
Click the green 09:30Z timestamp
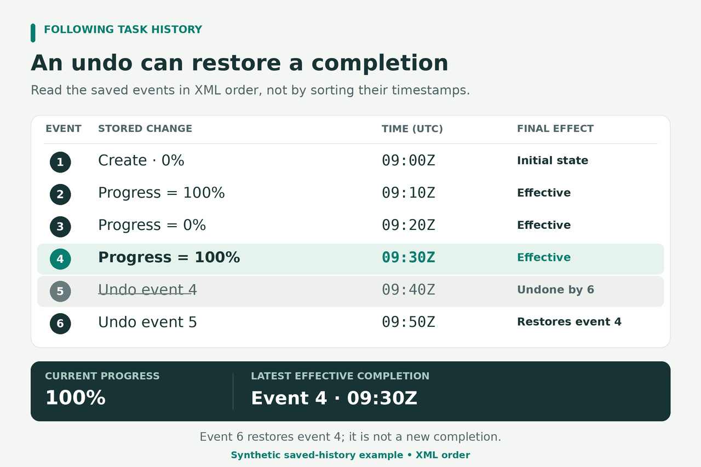409,257
